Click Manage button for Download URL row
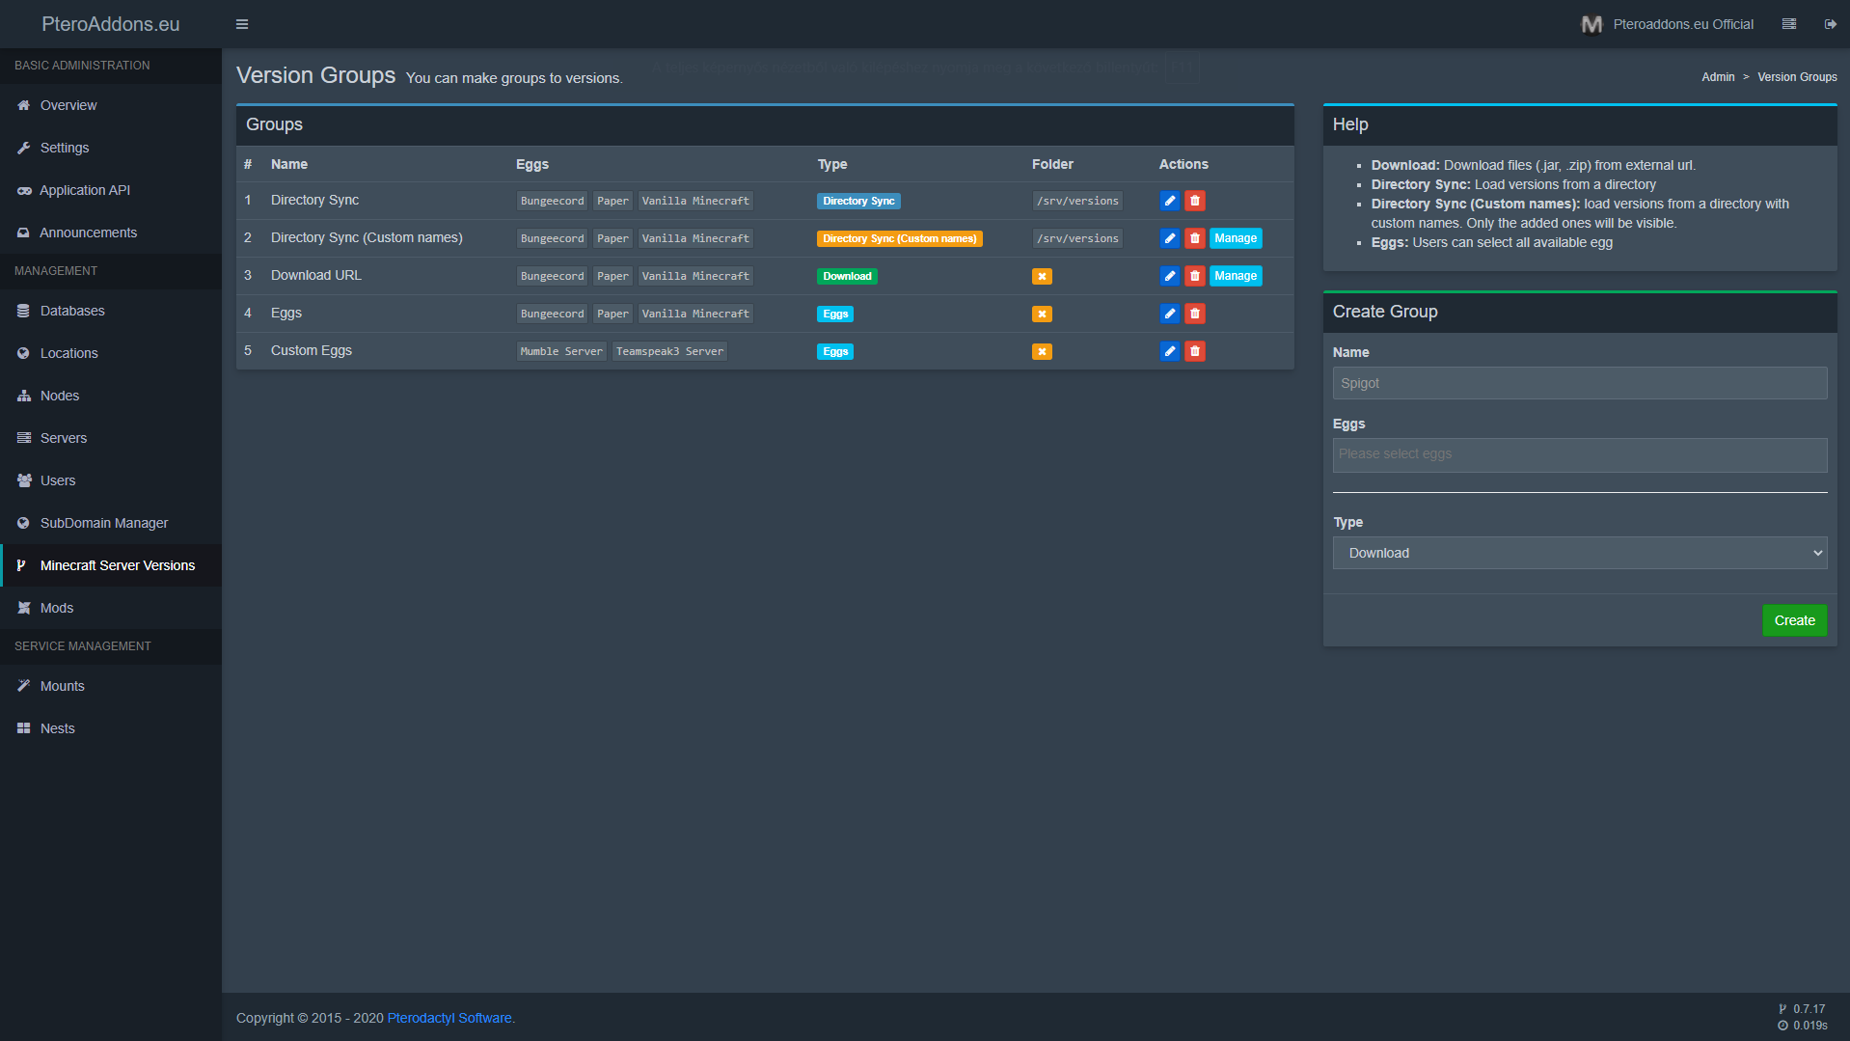Viewport: 1850px width, 1041px height. pos(1235,276)
